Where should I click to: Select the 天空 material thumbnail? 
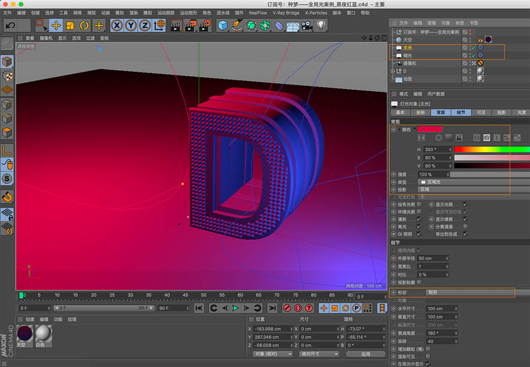24,333
